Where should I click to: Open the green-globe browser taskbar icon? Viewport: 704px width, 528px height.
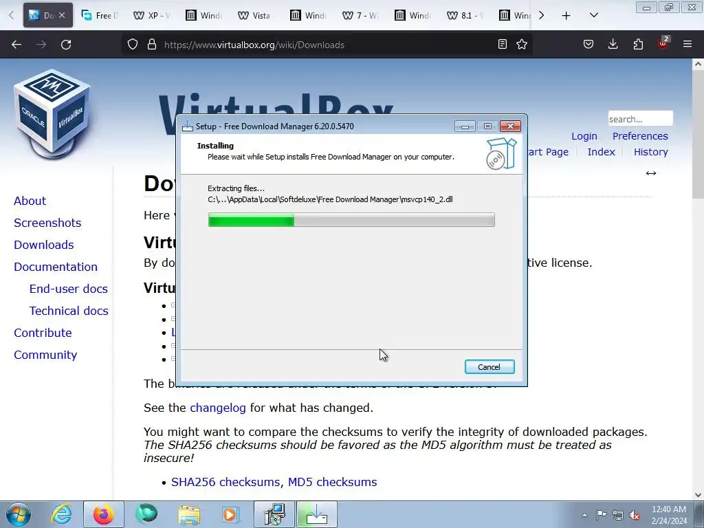pos(146,514)
